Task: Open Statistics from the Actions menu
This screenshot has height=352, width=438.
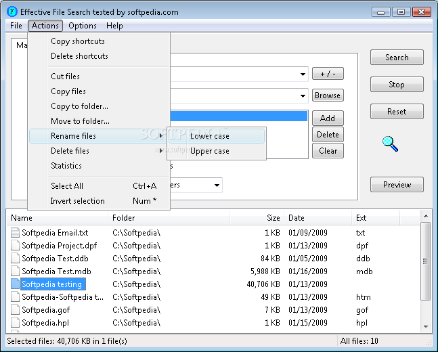Action: pyautogui.click(x=100, y=166)
